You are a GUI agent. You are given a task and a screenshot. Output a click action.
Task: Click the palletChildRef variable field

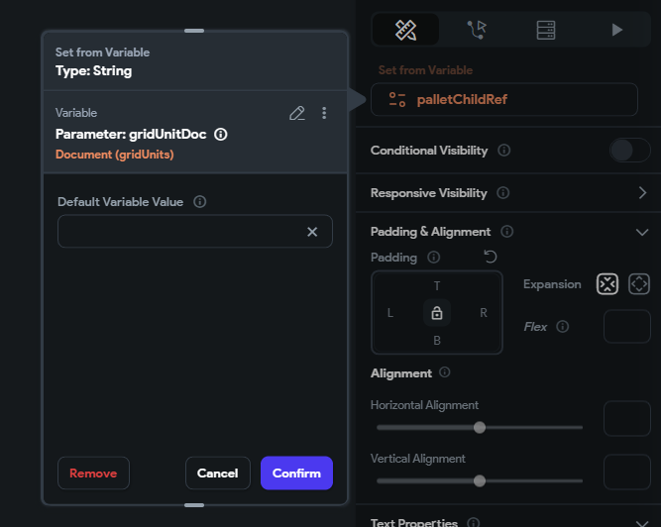504,99
